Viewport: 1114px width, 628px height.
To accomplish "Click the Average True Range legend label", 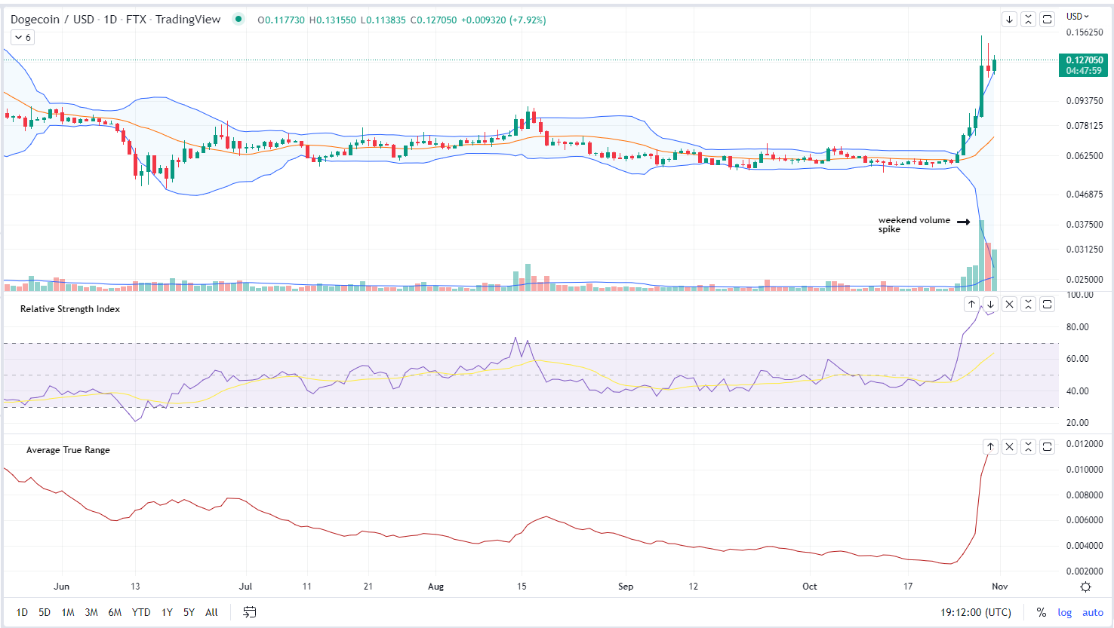I will click(68, 450).
